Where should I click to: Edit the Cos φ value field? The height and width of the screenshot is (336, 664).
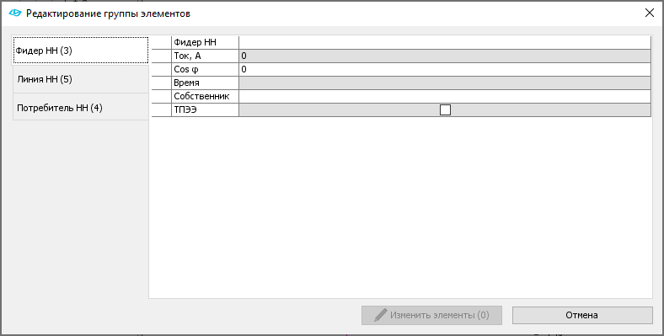coord(445,69)
